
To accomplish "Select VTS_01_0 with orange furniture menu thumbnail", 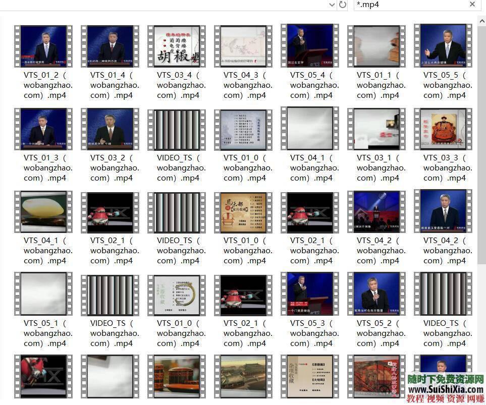I will click(243, 212).
